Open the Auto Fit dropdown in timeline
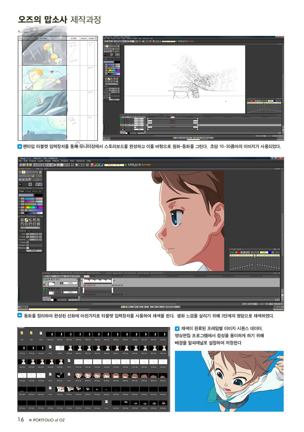304x432 pixels. click(x=73, y=276)
